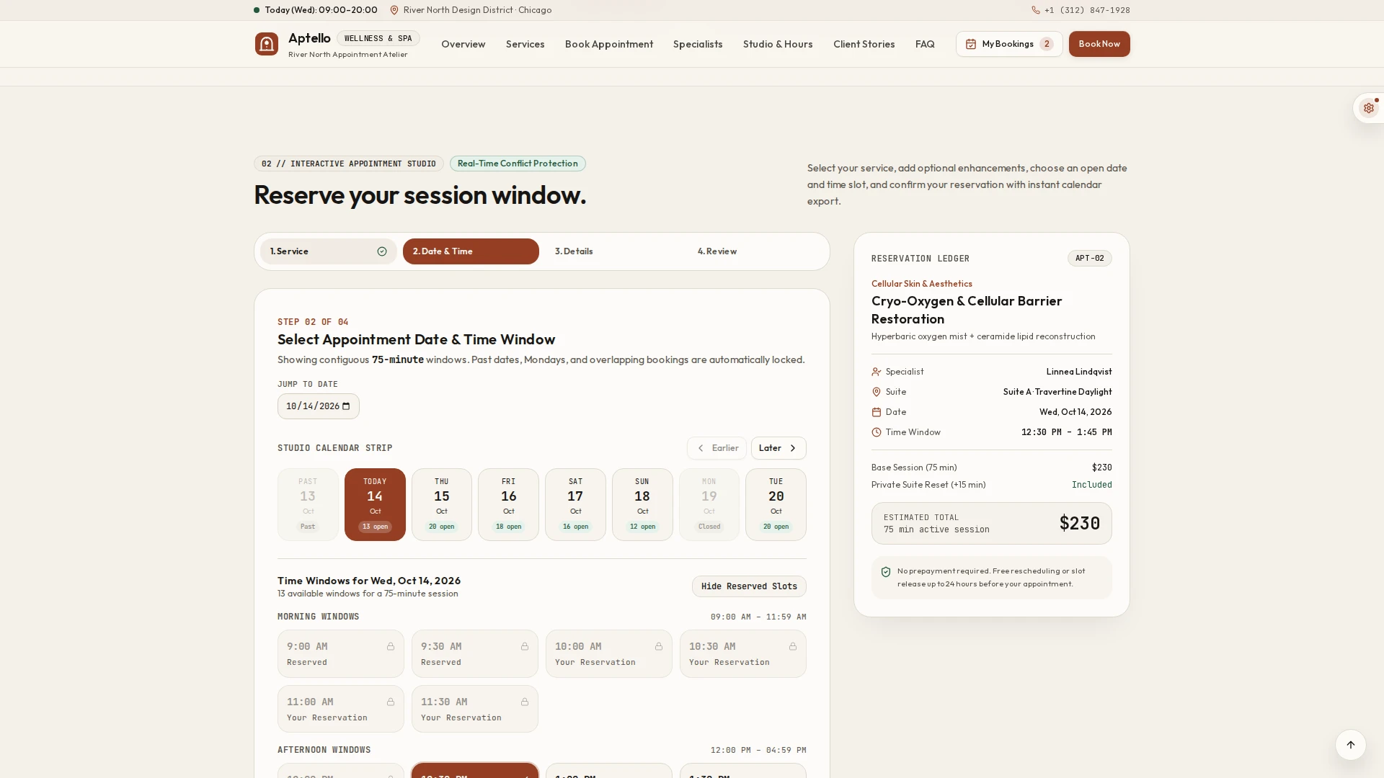Go to Book Appointment nav link
Image resolution: width=1384 pixels, height=778 pixels.
[x=609, y=44]
